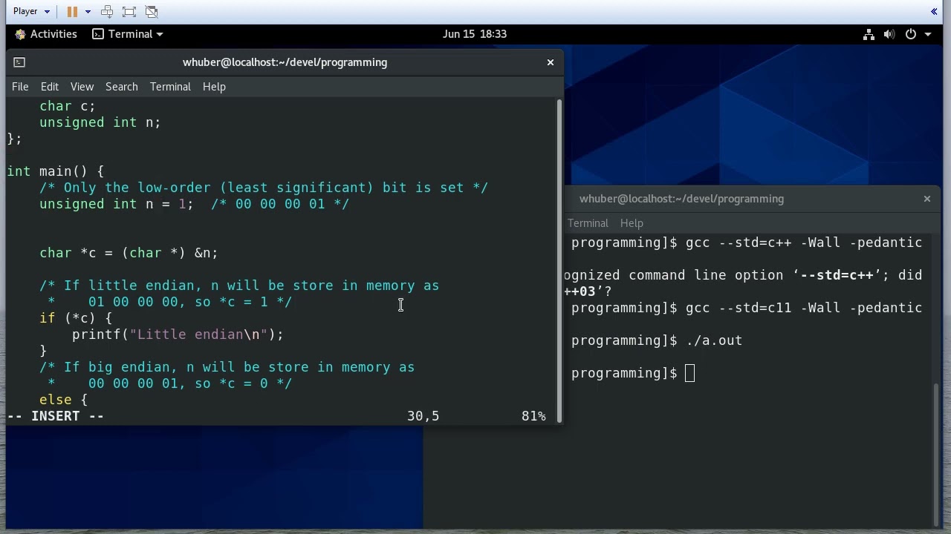Viewport: 951px width, 534px height.
Task: Open the GNOME Activities overview
Action: [x=45, y=34]
